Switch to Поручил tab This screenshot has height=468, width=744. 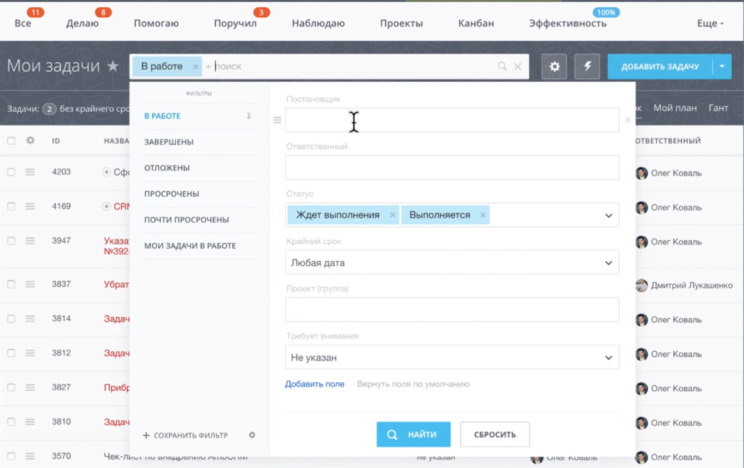click(x=235, y=23)
